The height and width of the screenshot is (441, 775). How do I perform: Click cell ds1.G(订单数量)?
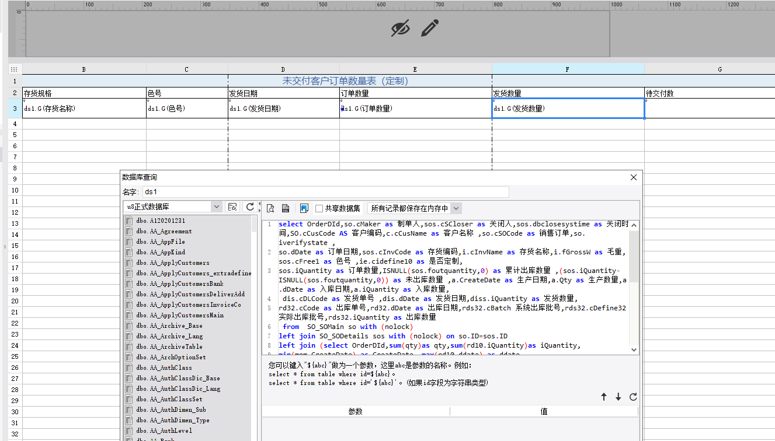[x=415, y=108]
